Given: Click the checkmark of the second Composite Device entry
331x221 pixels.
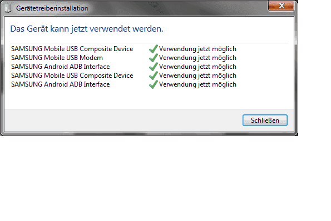Looking at the screenshot, I should [154, 76].
